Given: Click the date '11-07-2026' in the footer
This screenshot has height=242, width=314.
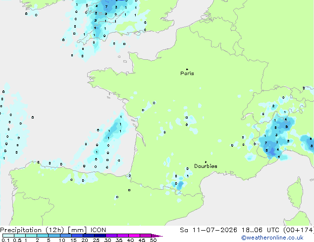Looking at the screenshot, I should 214,230.
